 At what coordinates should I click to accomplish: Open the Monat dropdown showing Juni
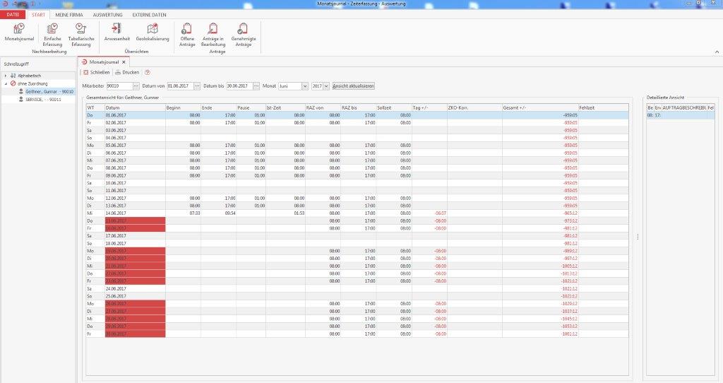click(305, 86)
